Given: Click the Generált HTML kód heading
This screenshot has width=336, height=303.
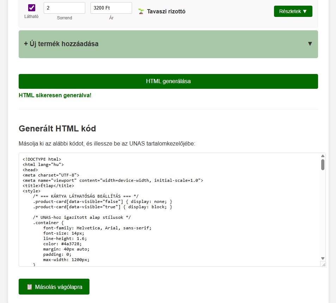Looking at the screenshot, I should [x=57, y=129].
